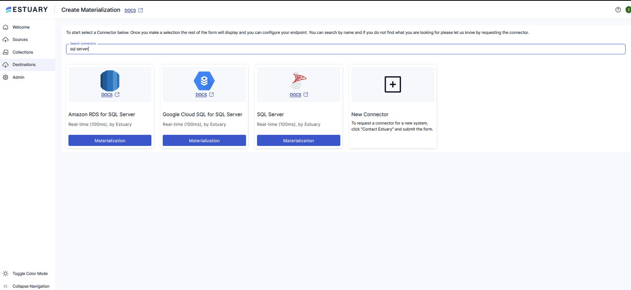Click Materialization button for Google Cloud SQL
This screenshot has width=631, height=290.
204,141
